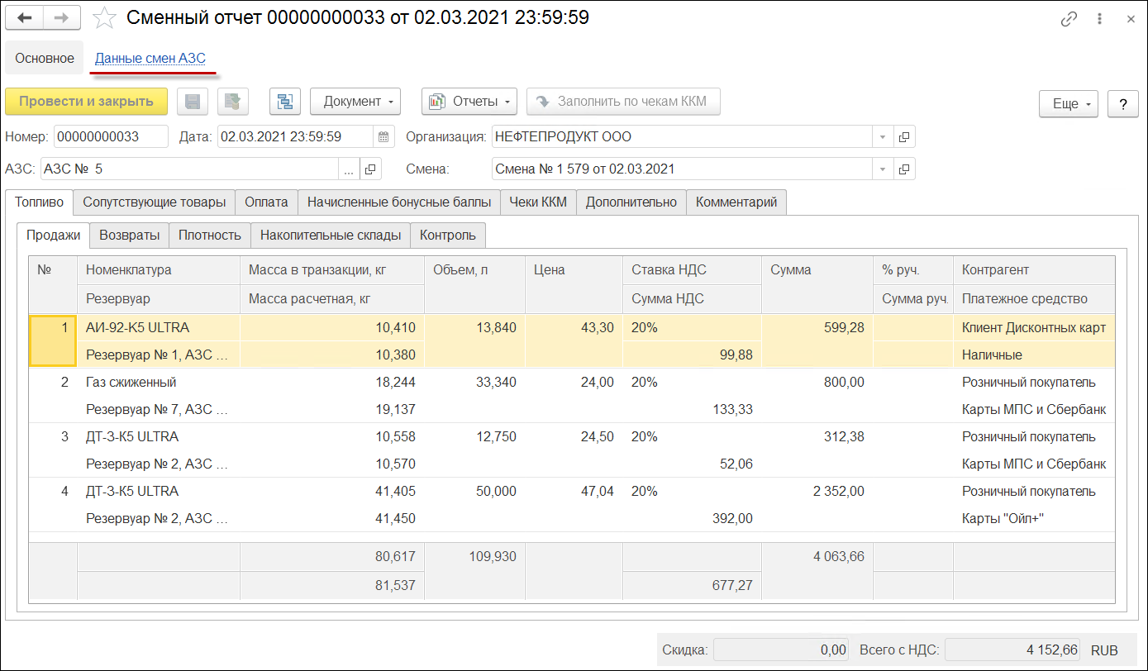The width and height of the screenshot is (1148, 671).
Task: Add document to favorites with star icon
Action: (104, 17)
